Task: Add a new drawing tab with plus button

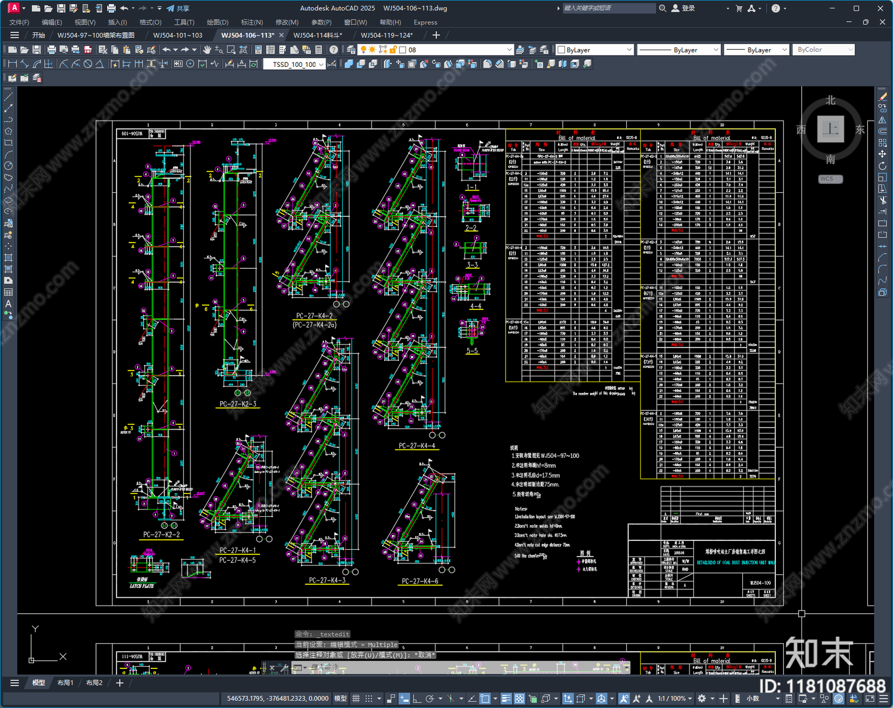Action: 436,35
